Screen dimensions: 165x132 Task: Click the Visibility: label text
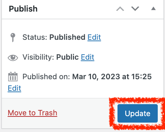tap(38, 57)
